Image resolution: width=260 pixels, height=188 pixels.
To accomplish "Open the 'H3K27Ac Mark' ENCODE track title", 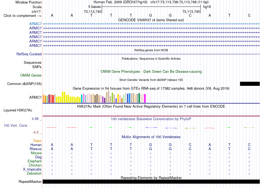I will (x=151, y=107).
